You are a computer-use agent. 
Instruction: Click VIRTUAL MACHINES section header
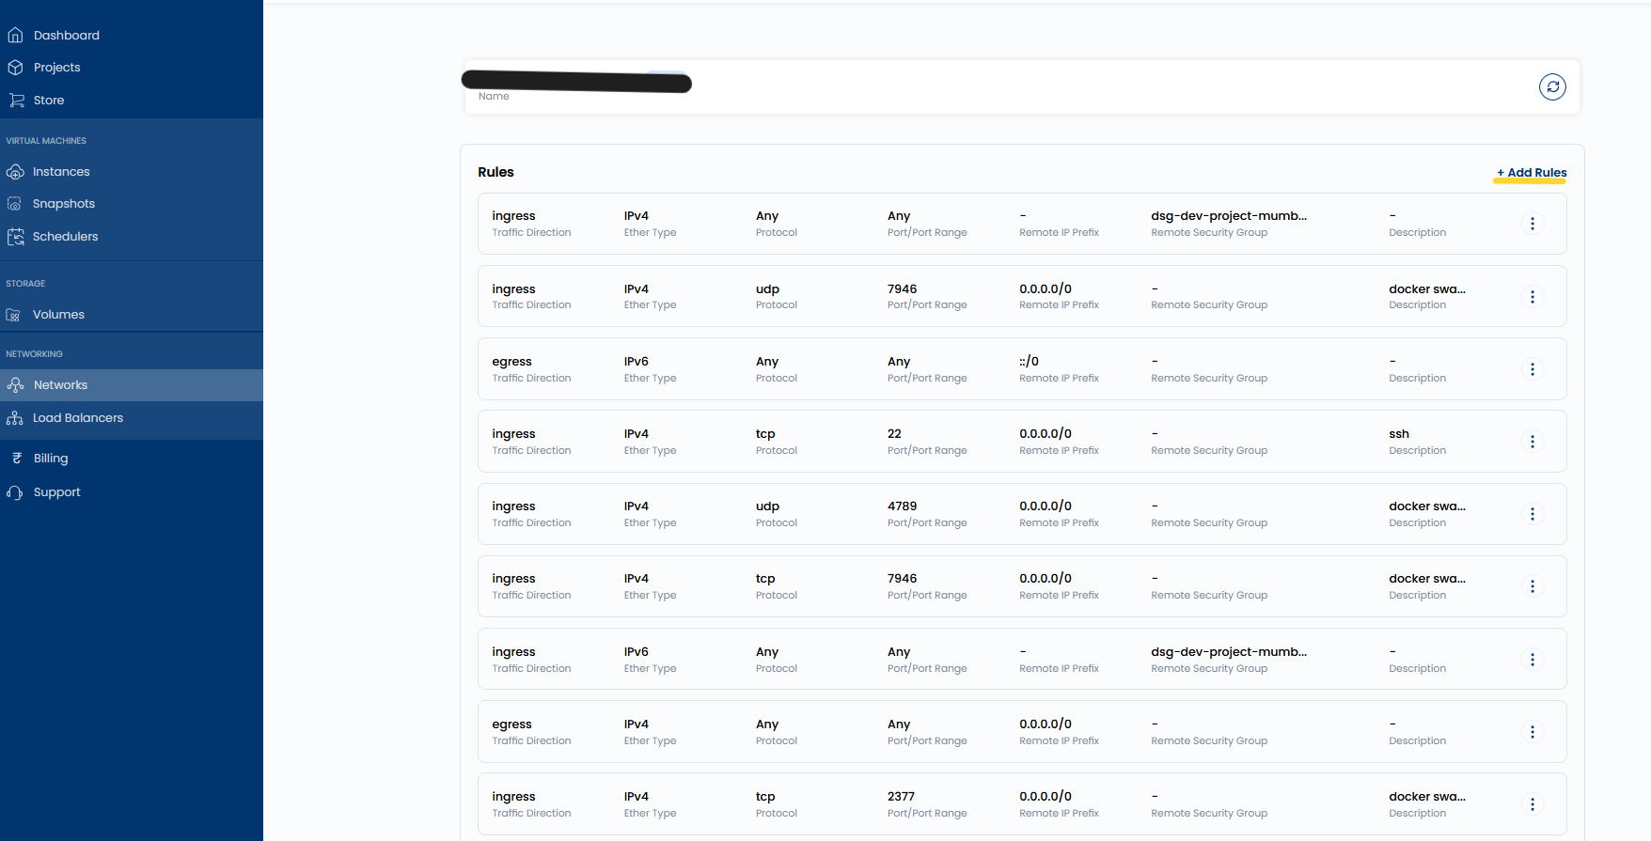46,141
